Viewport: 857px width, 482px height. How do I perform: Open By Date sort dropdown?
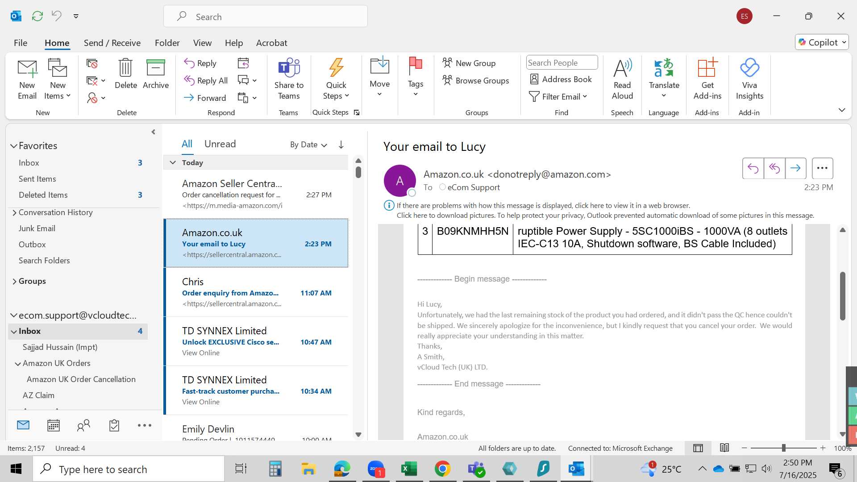[x=308, y=145]
